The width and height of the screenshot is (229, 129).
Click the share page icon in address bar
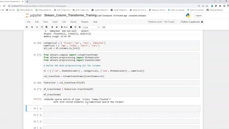point(203,6)
